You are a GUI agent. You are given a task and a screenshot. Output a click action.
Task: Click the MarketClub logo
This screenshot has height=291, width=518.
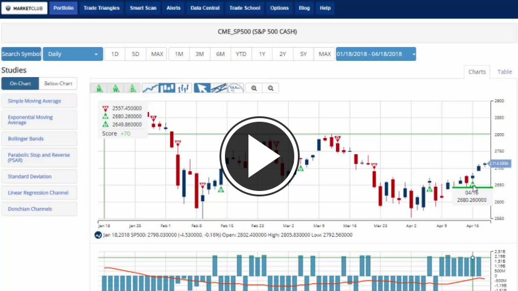[x=25, y=8]
